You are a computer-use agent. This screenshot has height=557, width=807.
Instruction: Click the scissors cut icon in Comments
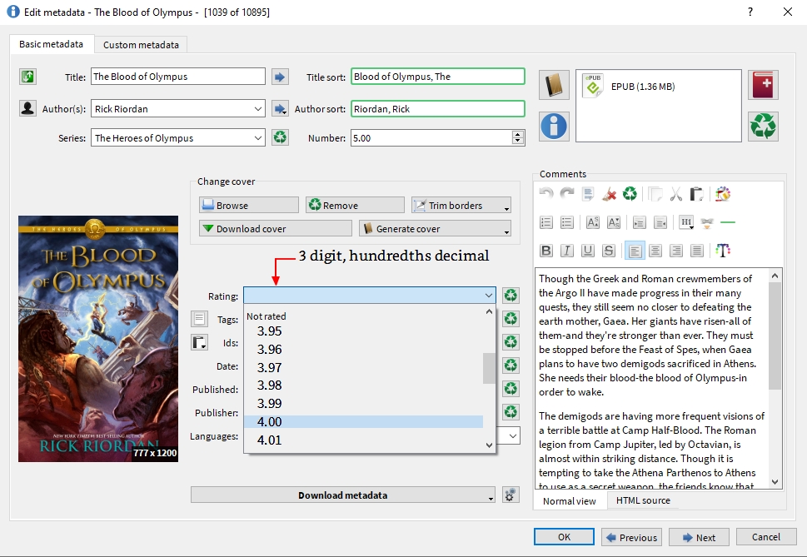pyautogui.click(x=675, y=194)
